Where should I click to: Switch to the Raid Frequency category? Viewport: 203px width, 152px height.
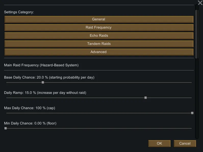tap(99, 28)
